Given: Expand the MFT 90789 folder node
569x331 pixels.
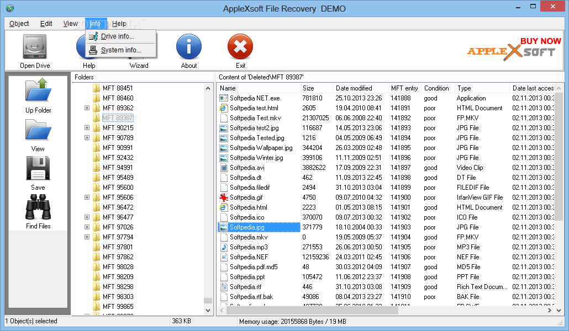Looking at the screenshot, I should (x=87, y=138).
